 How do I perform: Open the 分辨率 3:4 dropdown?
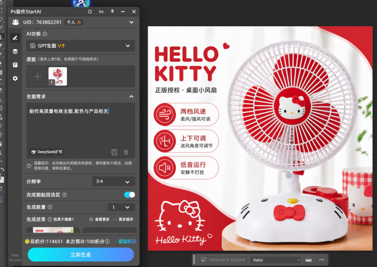click(x=113, y=181)
